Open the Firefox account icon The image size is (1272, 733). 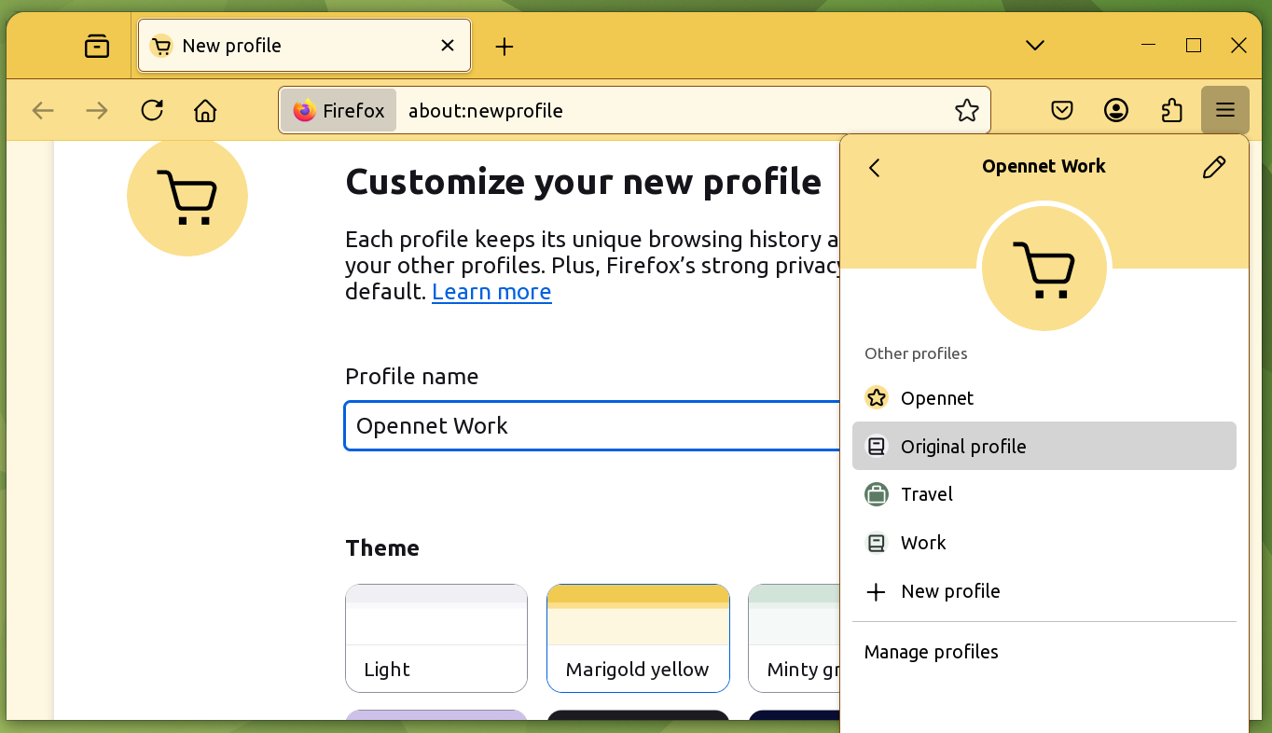click(1116, 111)
